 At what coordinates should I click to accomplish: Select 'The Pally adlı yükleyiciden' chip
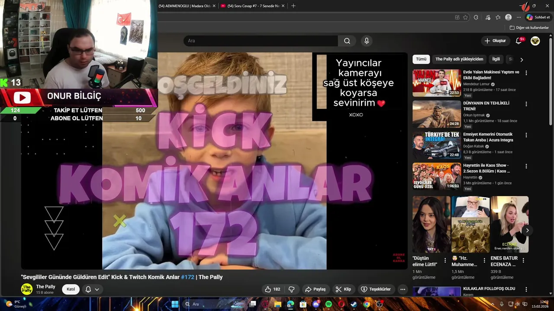459,59
